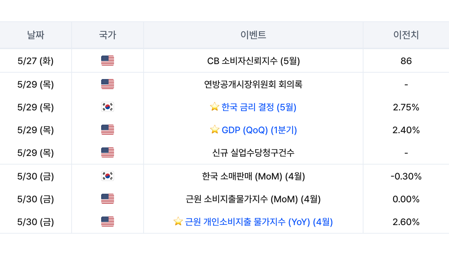
Task: Click star beside 근원 개인소비지출 물가지수
Action: tap(178, 222)
